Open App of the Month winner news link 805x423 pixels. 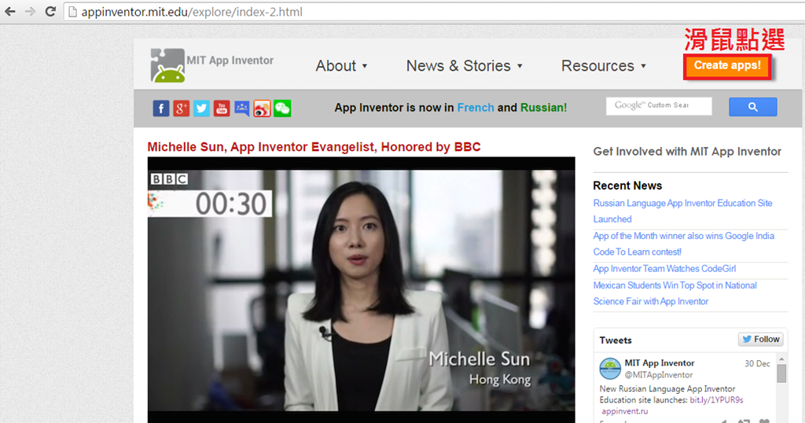click(683, 244)
